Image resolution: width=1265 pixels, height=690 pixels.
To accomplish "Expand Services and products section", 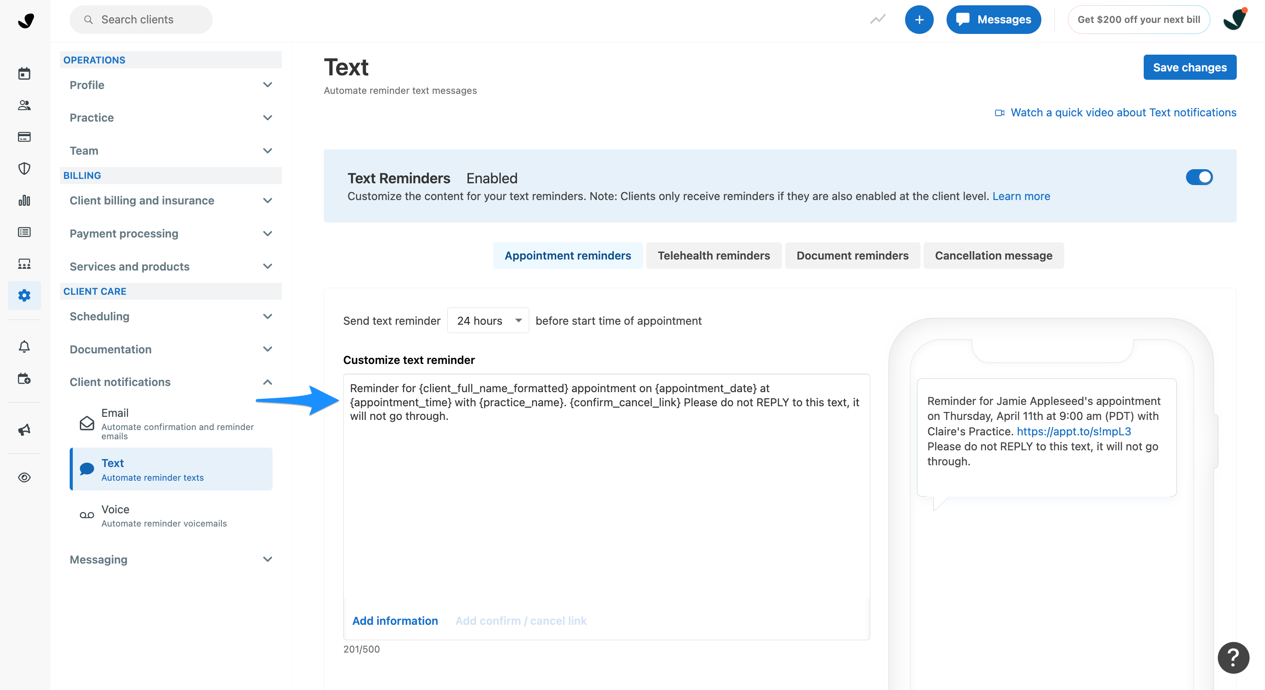I will (x=170, y=266).
